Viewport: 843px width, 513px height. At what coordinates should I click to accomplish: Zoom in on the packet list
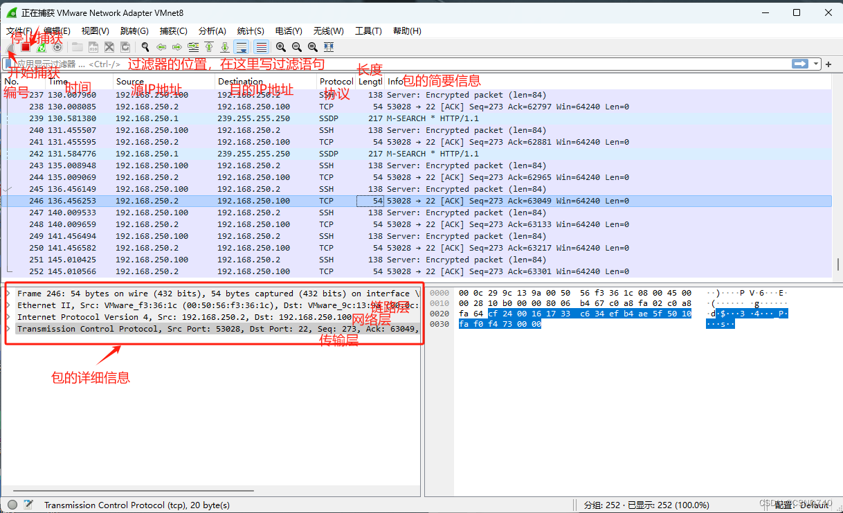click(x=281, y=47)
